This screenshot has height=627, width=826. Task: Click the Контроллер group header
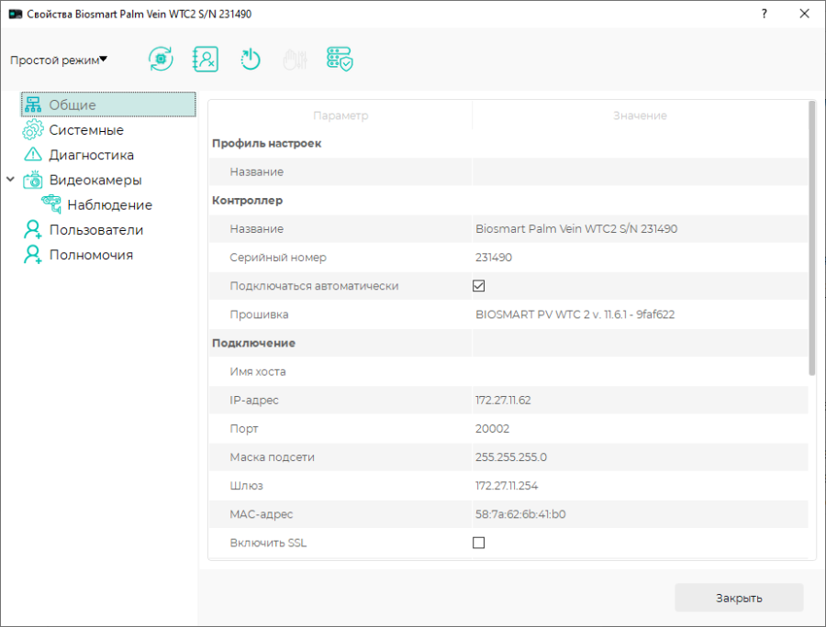coord(247,201)
